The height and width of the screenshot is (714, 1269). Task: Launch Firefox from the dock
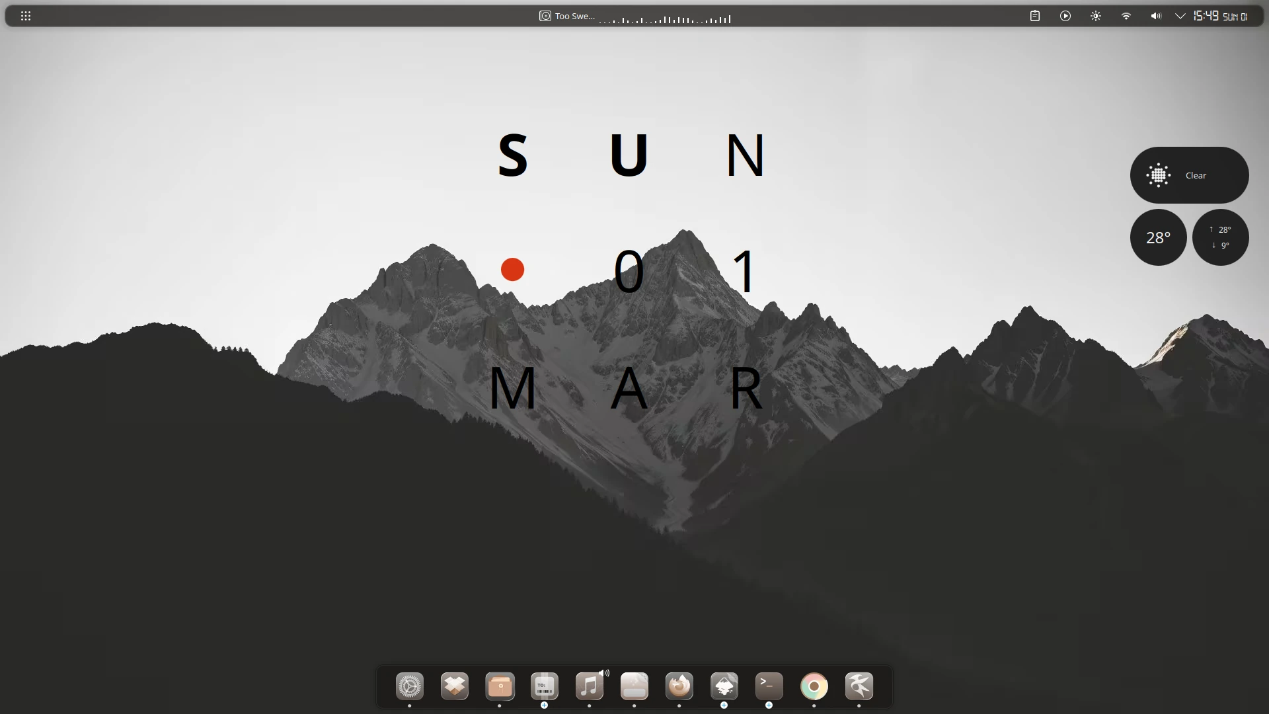point(679,688)
